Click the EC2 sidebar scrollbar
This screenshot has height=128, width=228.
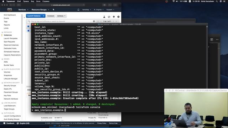pos(22,49)
